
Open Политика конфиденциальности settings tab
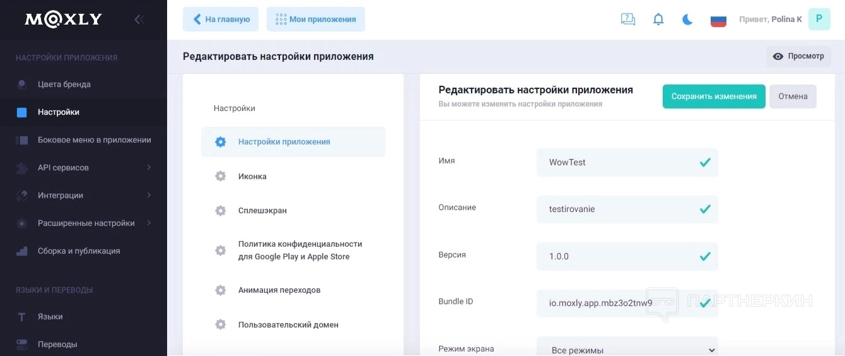pyautogui.click(x=293, y=250)
